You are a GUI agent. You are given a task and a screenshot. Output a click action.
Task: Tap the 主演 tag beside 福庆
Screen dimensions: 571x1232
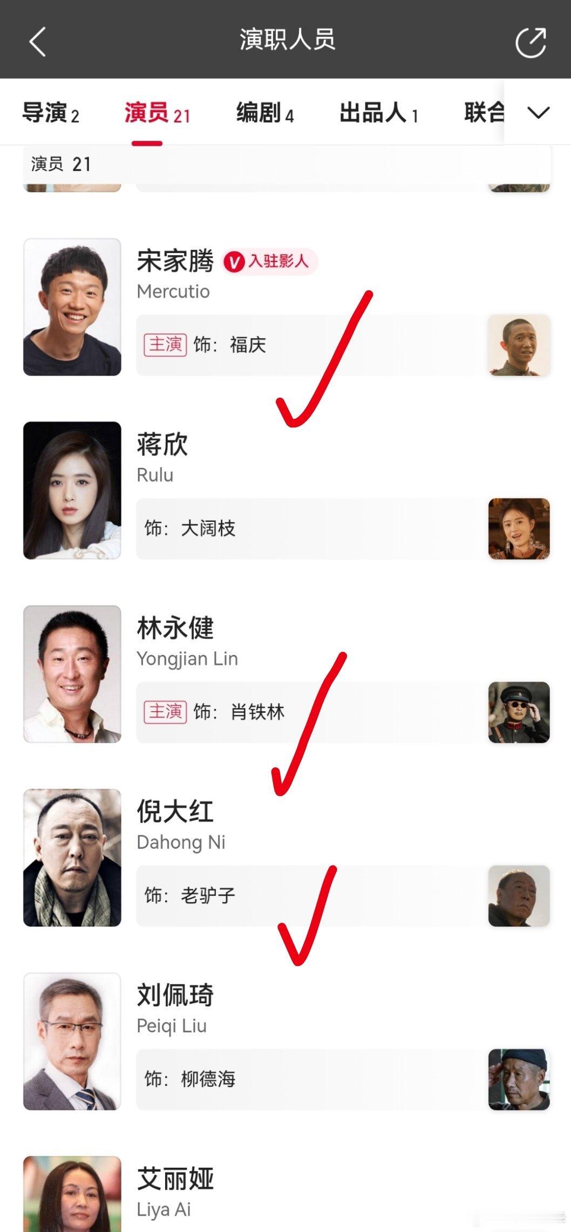coord(165,345)
